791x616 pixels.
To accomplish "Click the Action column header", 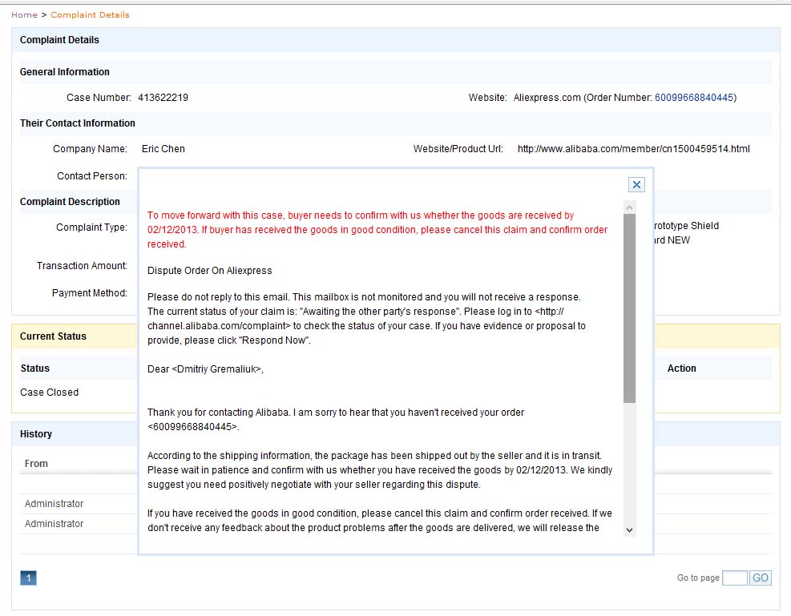I will click(681, 368).
